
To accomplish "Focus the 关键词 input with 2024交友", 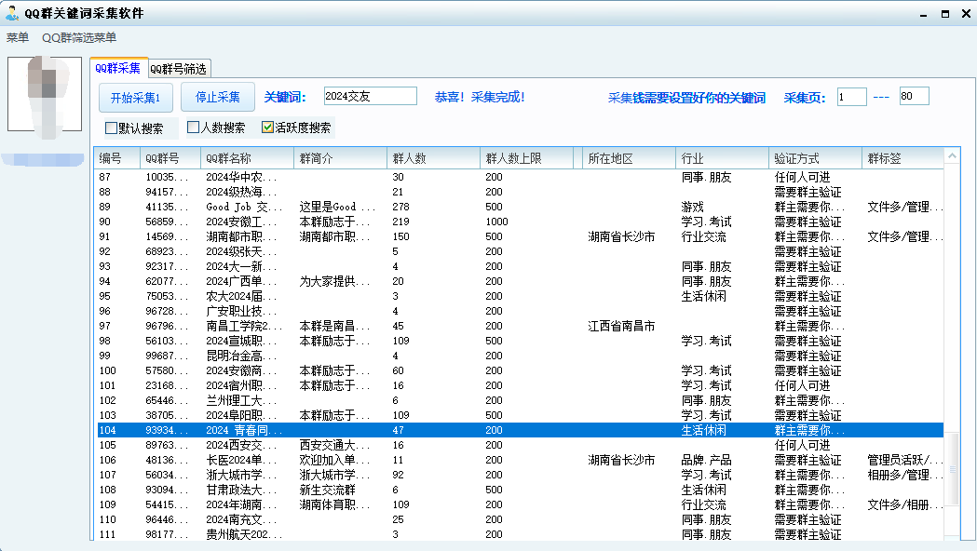I will (370, 96).
